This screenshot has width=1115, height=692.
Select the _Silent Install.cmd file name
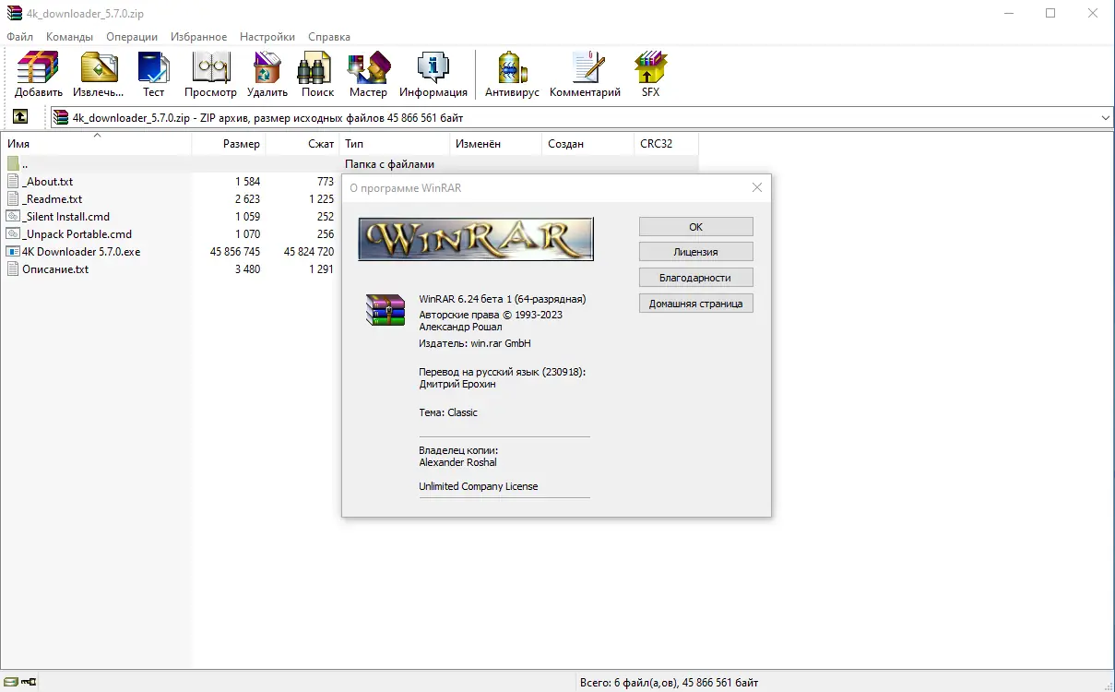(66, 217)
